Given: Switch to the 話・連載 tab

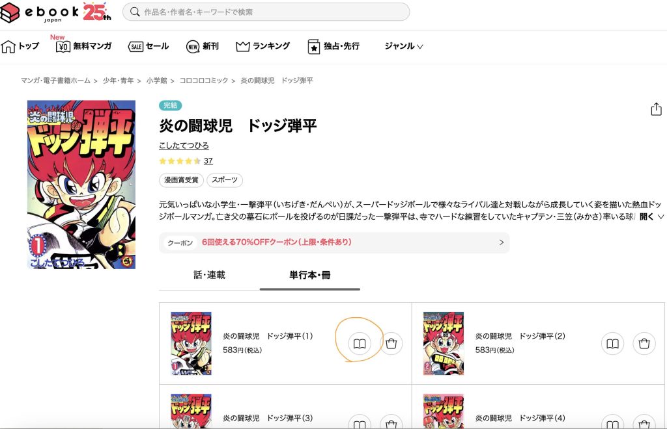Looking at the screenshot, I should coord(209,275).
